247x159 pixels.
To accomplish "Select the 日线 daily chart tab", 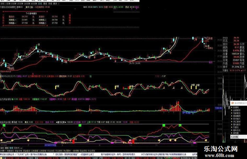I will (40, 3).
